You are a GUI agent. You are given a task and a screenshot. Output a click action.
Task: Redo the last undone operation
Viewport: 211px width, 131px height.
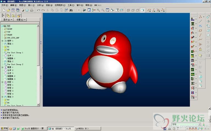point(43,10)
